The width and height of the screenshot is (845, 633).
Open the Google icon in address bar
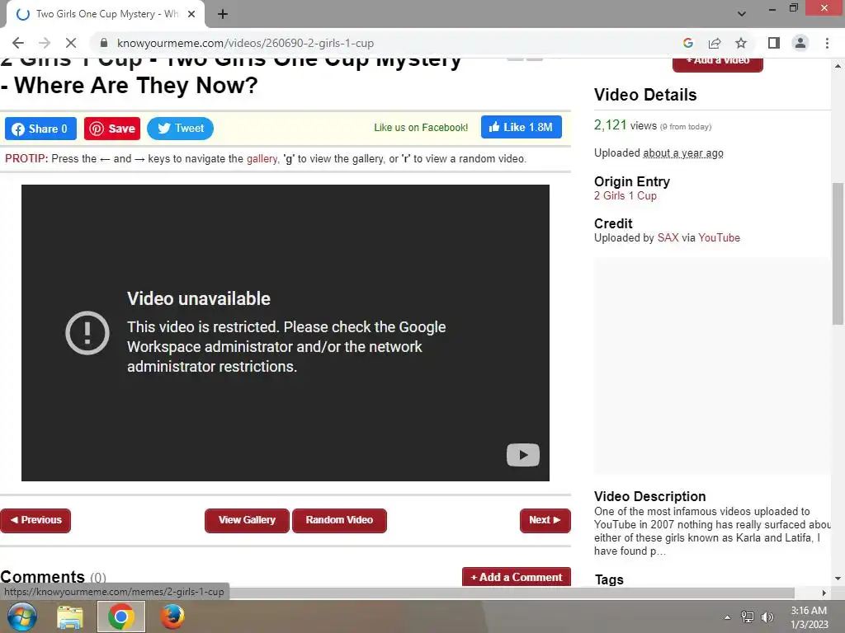[687, 43]
